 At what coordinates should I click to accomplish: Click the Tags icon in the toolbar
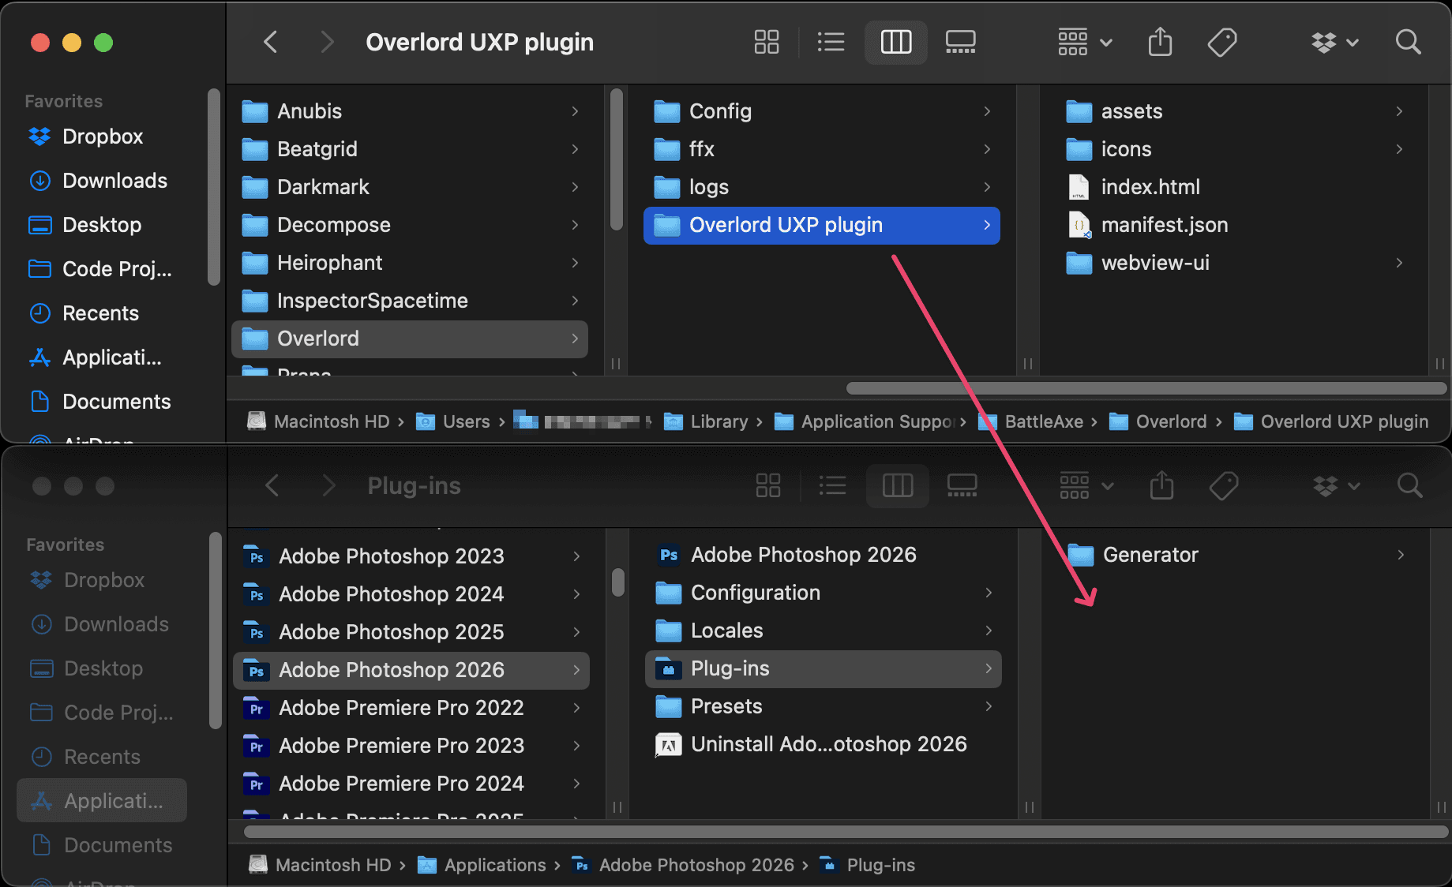click(1221, 42)
